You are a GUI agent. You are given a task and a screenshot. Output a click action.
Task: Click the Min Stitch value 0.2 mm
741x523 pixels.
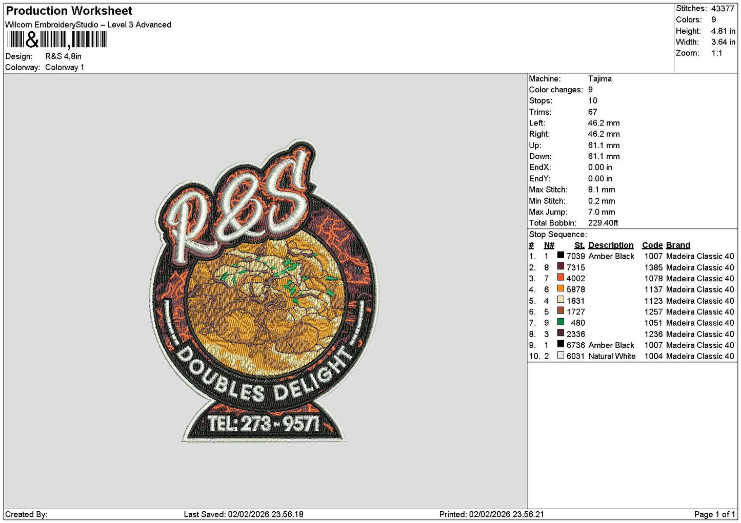point(601,201)
